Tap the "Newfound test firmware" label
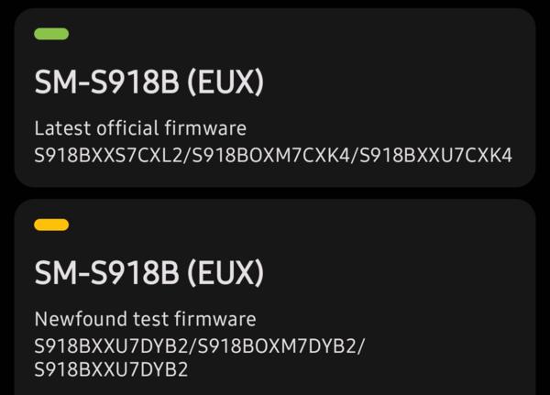Viewport: 550px width, 395px height. click(x=145, y=319)
